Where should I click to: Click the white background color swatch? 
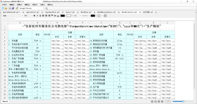pos(69,16)
